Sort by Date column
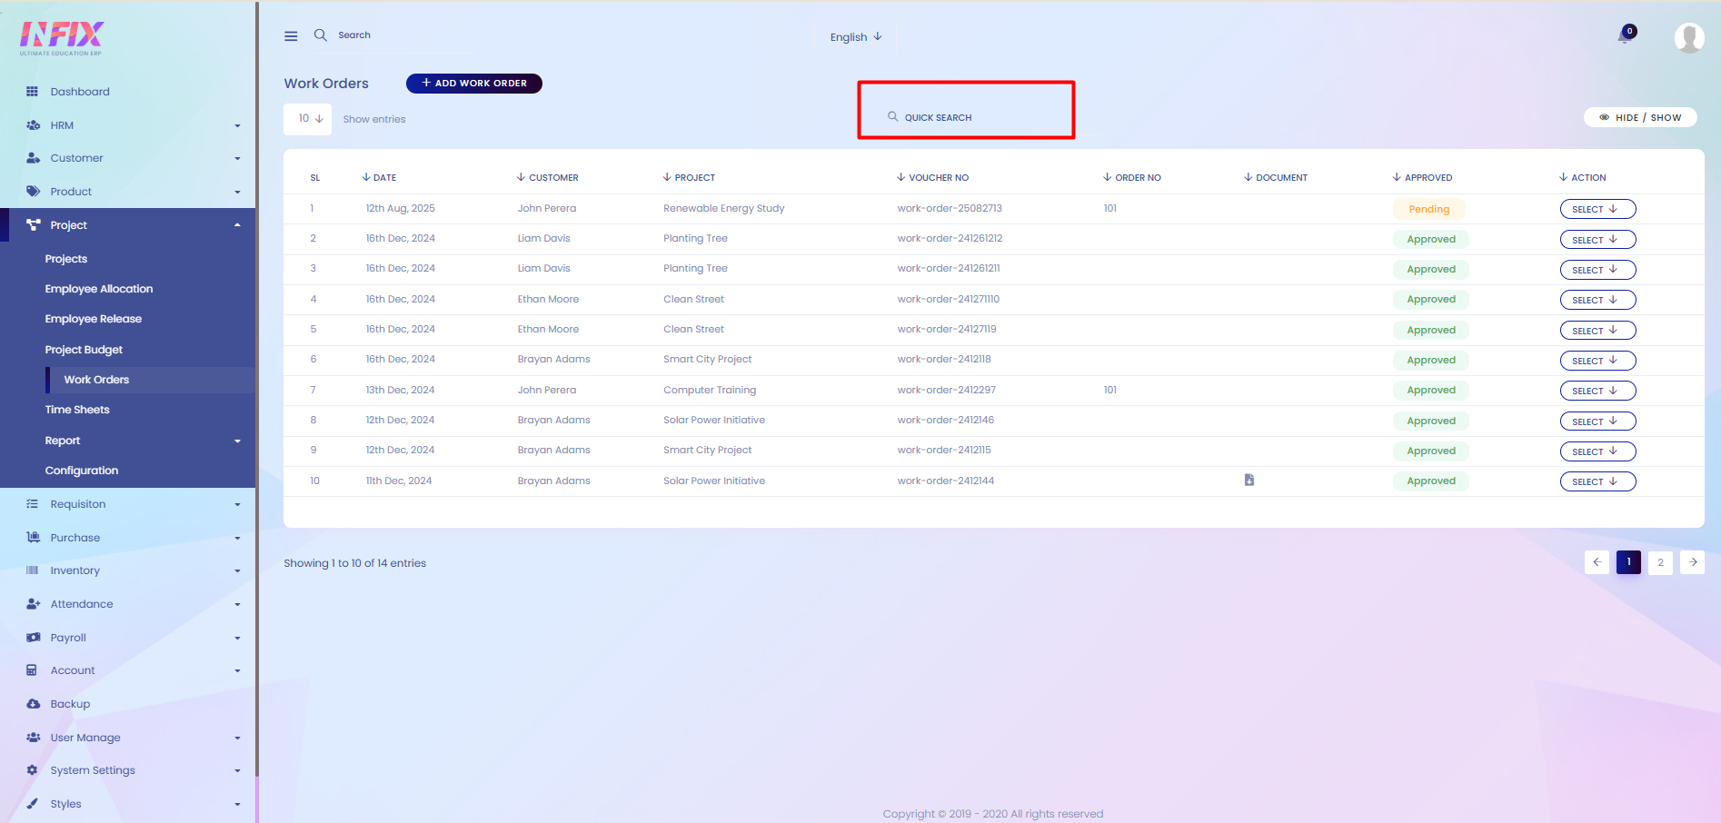The height and width of the screenshot is (823, 1721). (380, 177)
